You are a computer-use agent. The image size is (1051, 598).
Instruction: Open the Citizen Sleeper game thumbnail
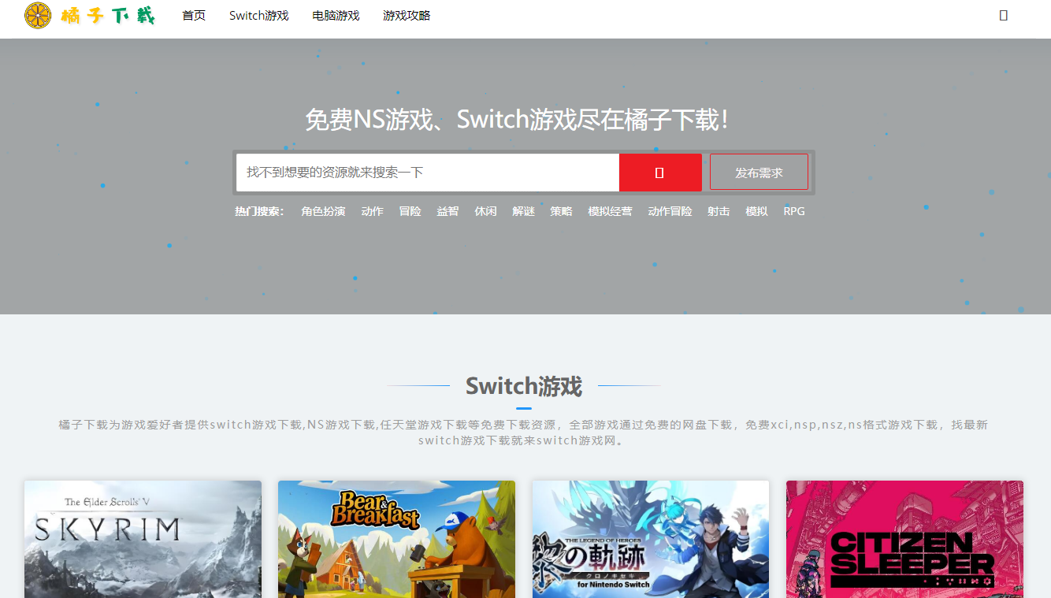[x=904, y=540]
